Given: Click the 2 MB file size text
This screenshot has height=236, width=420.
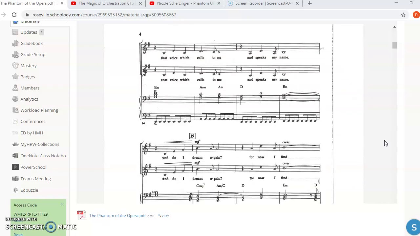Looking at the screenshot, I should (150, 216).
